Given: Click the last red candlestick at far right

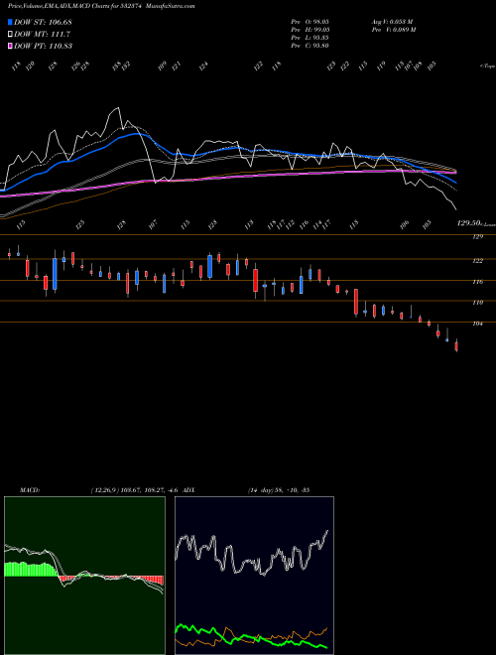Looking at the screenshot, I should click(x=456, y=346).
